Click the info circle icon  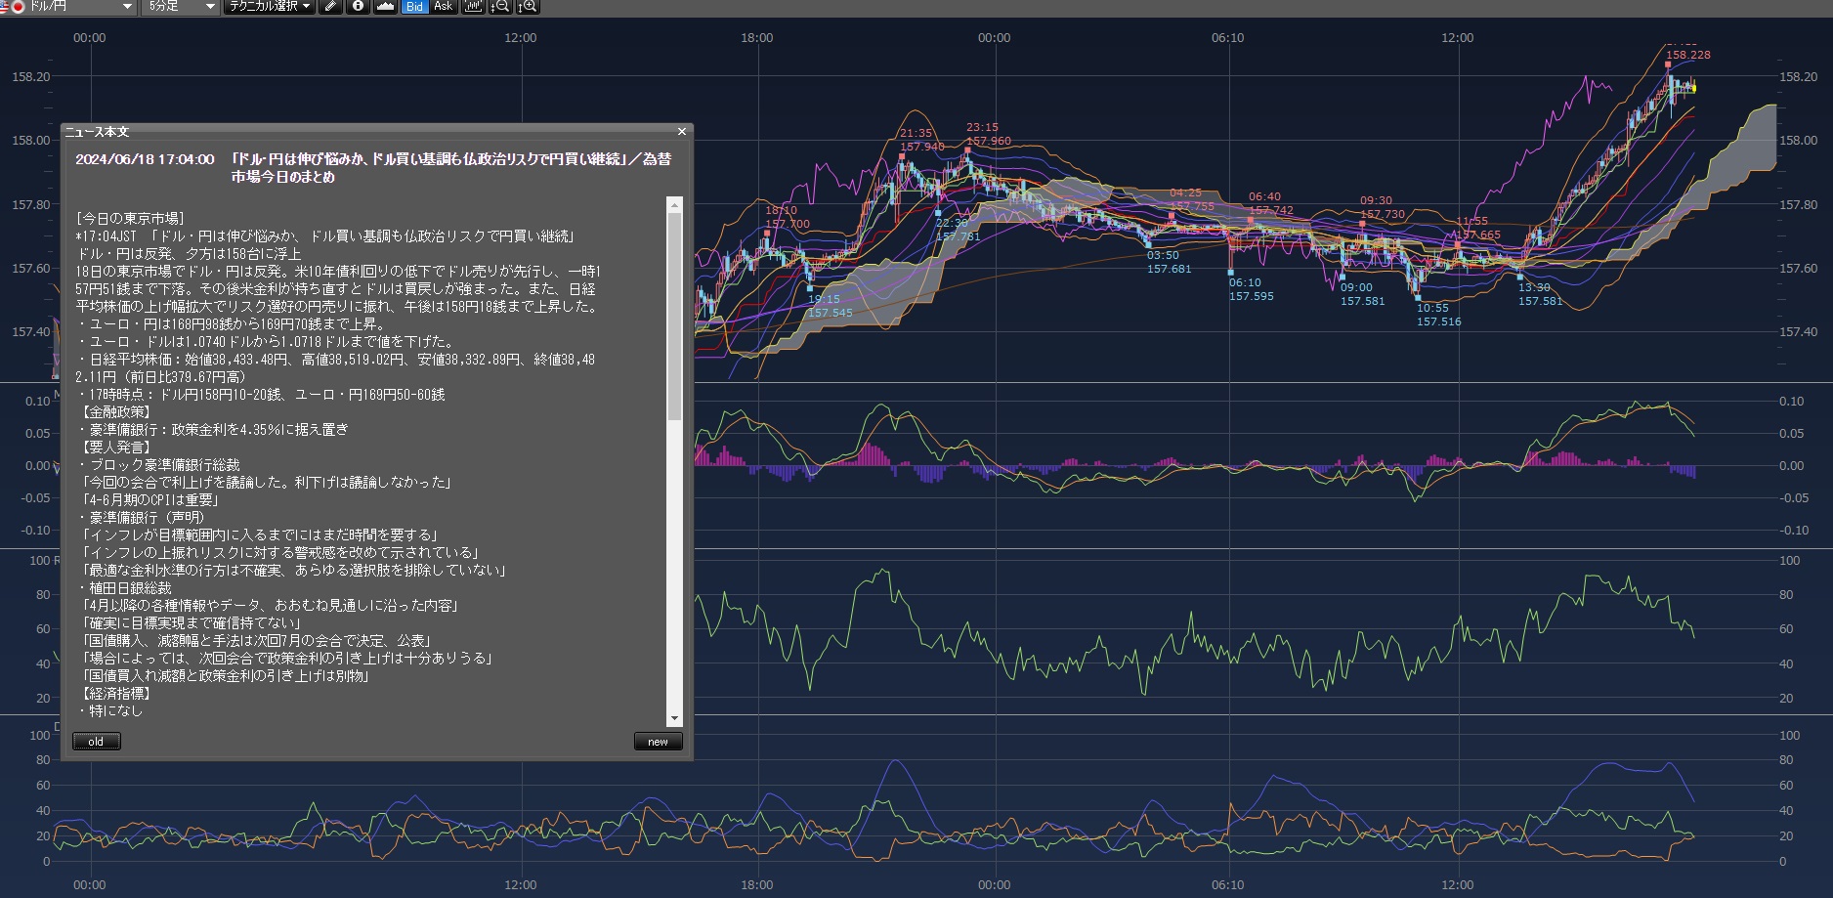pyautogui.click(x=358, y=7)
